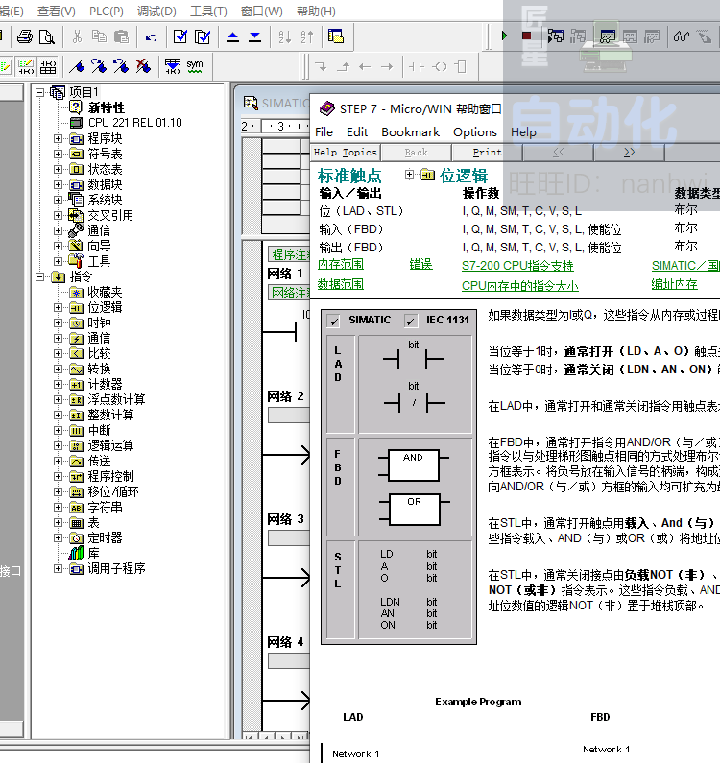This screenshot has width=720, height=763.
Task: Click the Copy toolbar icon
Action: tap(99, 37)
